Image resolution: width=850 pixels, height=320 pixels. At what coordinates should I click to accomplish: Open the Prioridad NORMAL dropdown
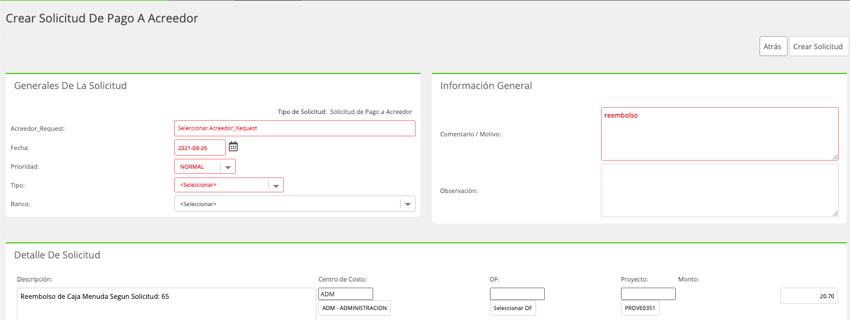pos(205,167)
